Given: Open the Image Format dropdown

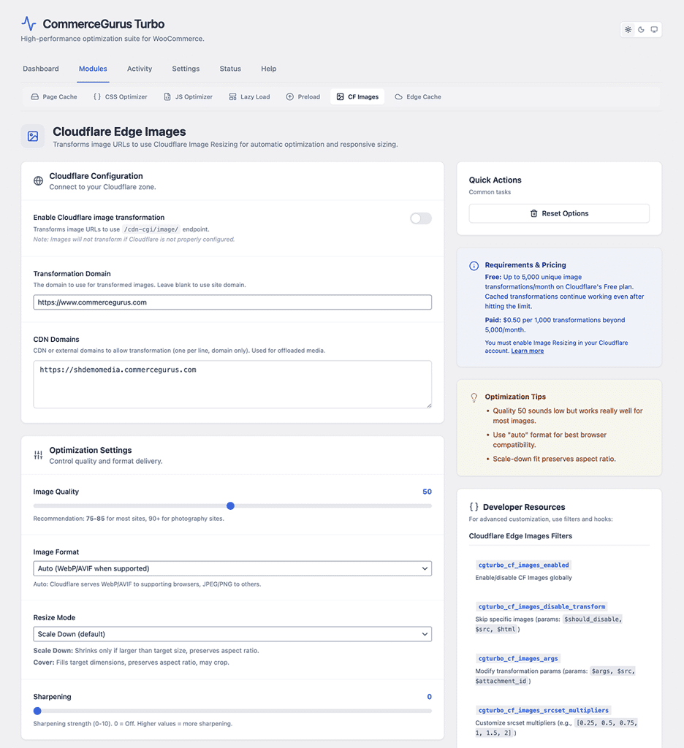Looking at the screenshot, I should (x=232, y=568).
